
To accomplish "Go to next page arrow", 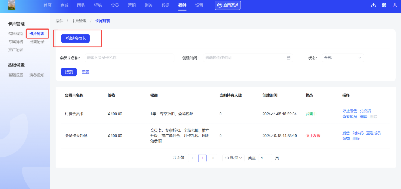I will tap(213, 158).
